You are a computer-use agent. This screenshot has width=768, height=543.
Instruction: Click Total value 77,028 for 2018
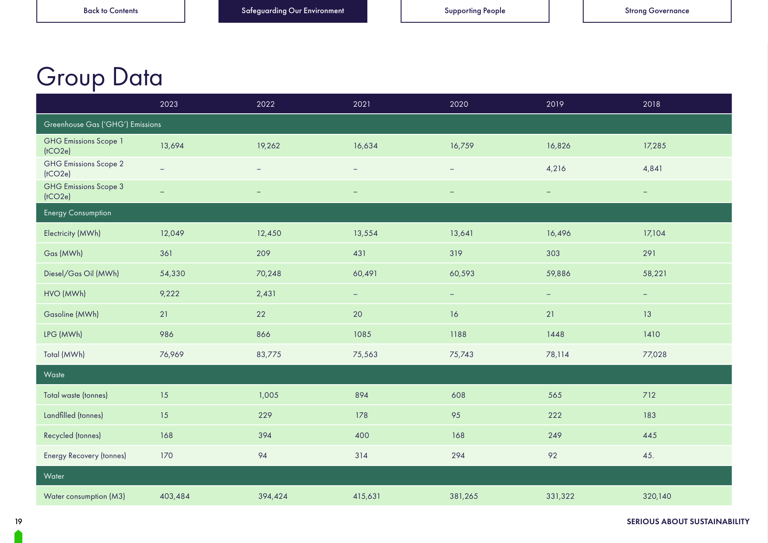[655, 354]
